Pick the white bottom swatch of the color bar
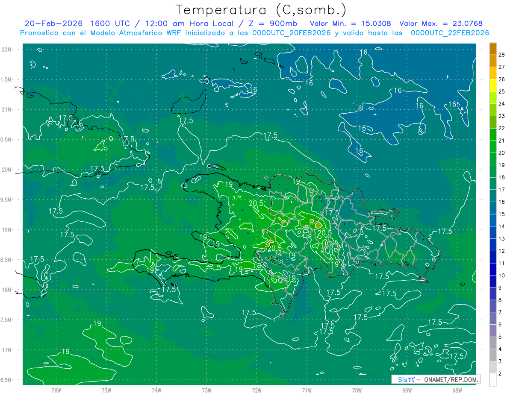 pos(493,380)
